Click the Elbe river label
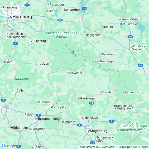The width and height of the screenshot is (149, 149). (x=73, y=54)
